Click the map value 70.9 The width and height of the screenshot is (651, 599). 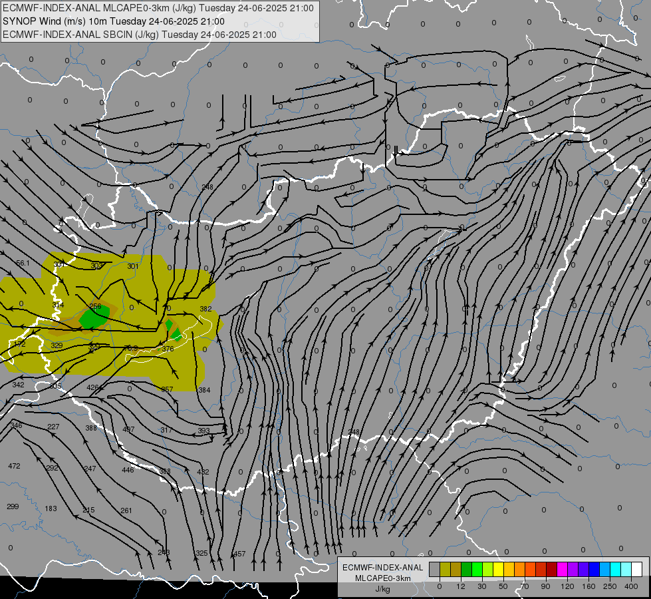coord(131,348)
